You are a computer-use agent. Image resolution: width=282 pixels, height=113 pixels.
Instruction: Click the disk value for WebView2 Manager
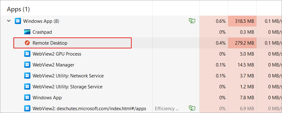pos(275,65)
